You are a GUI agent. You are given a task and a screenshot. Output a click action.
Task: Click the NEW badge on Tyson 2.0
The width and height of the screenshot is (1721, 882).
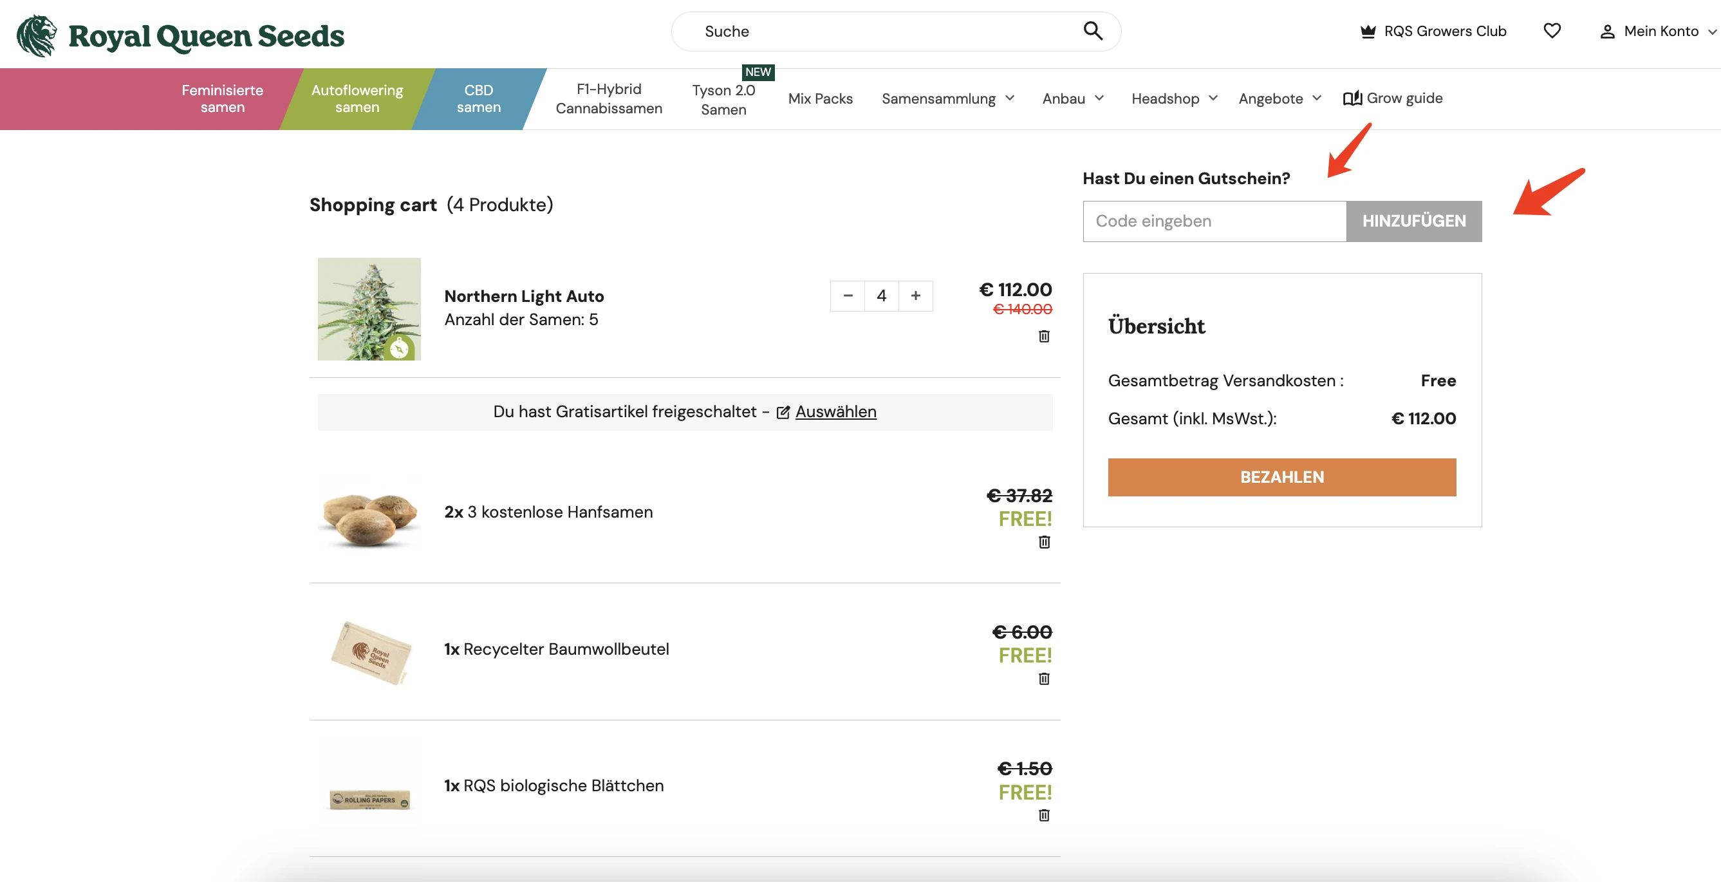pos(758,72)
